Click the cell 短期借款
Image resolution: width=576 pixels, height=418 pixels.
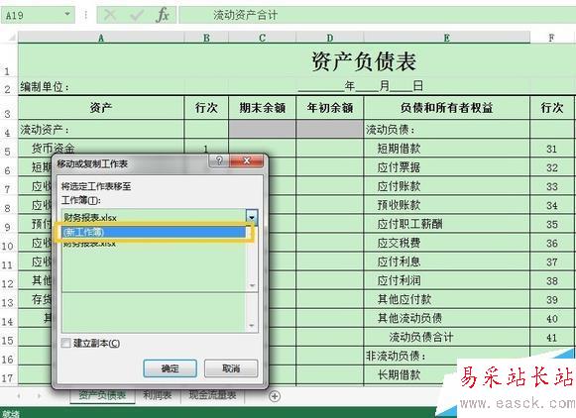tap(446, 149)
